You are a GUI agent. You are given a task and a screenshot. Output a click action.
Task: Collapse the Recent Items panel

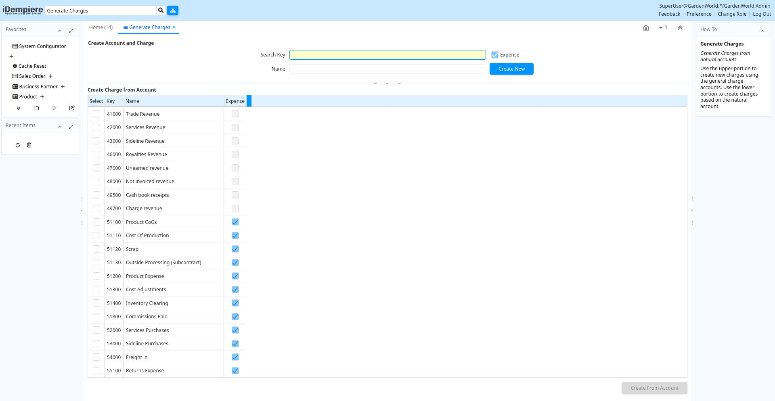[60, 127]
